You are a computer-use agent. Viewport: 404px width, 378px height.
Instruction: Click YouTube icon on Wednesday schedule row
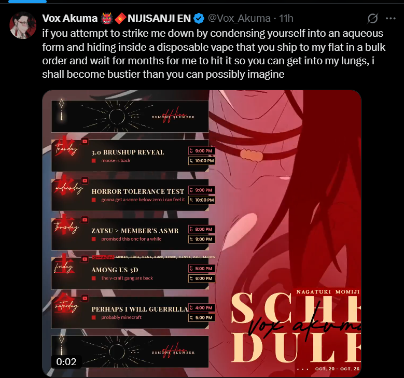click(x=85, y=180)
